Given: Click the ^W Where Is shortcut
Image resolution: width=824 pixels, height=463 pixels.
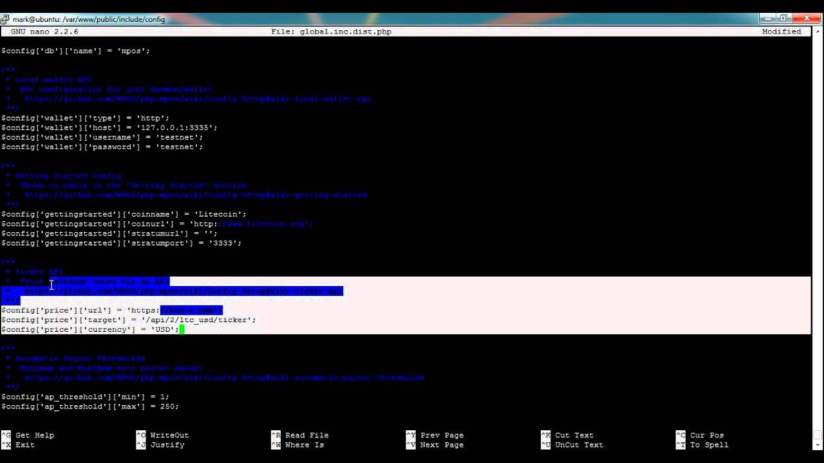Looking at the screenshot, I should [297, 445].
